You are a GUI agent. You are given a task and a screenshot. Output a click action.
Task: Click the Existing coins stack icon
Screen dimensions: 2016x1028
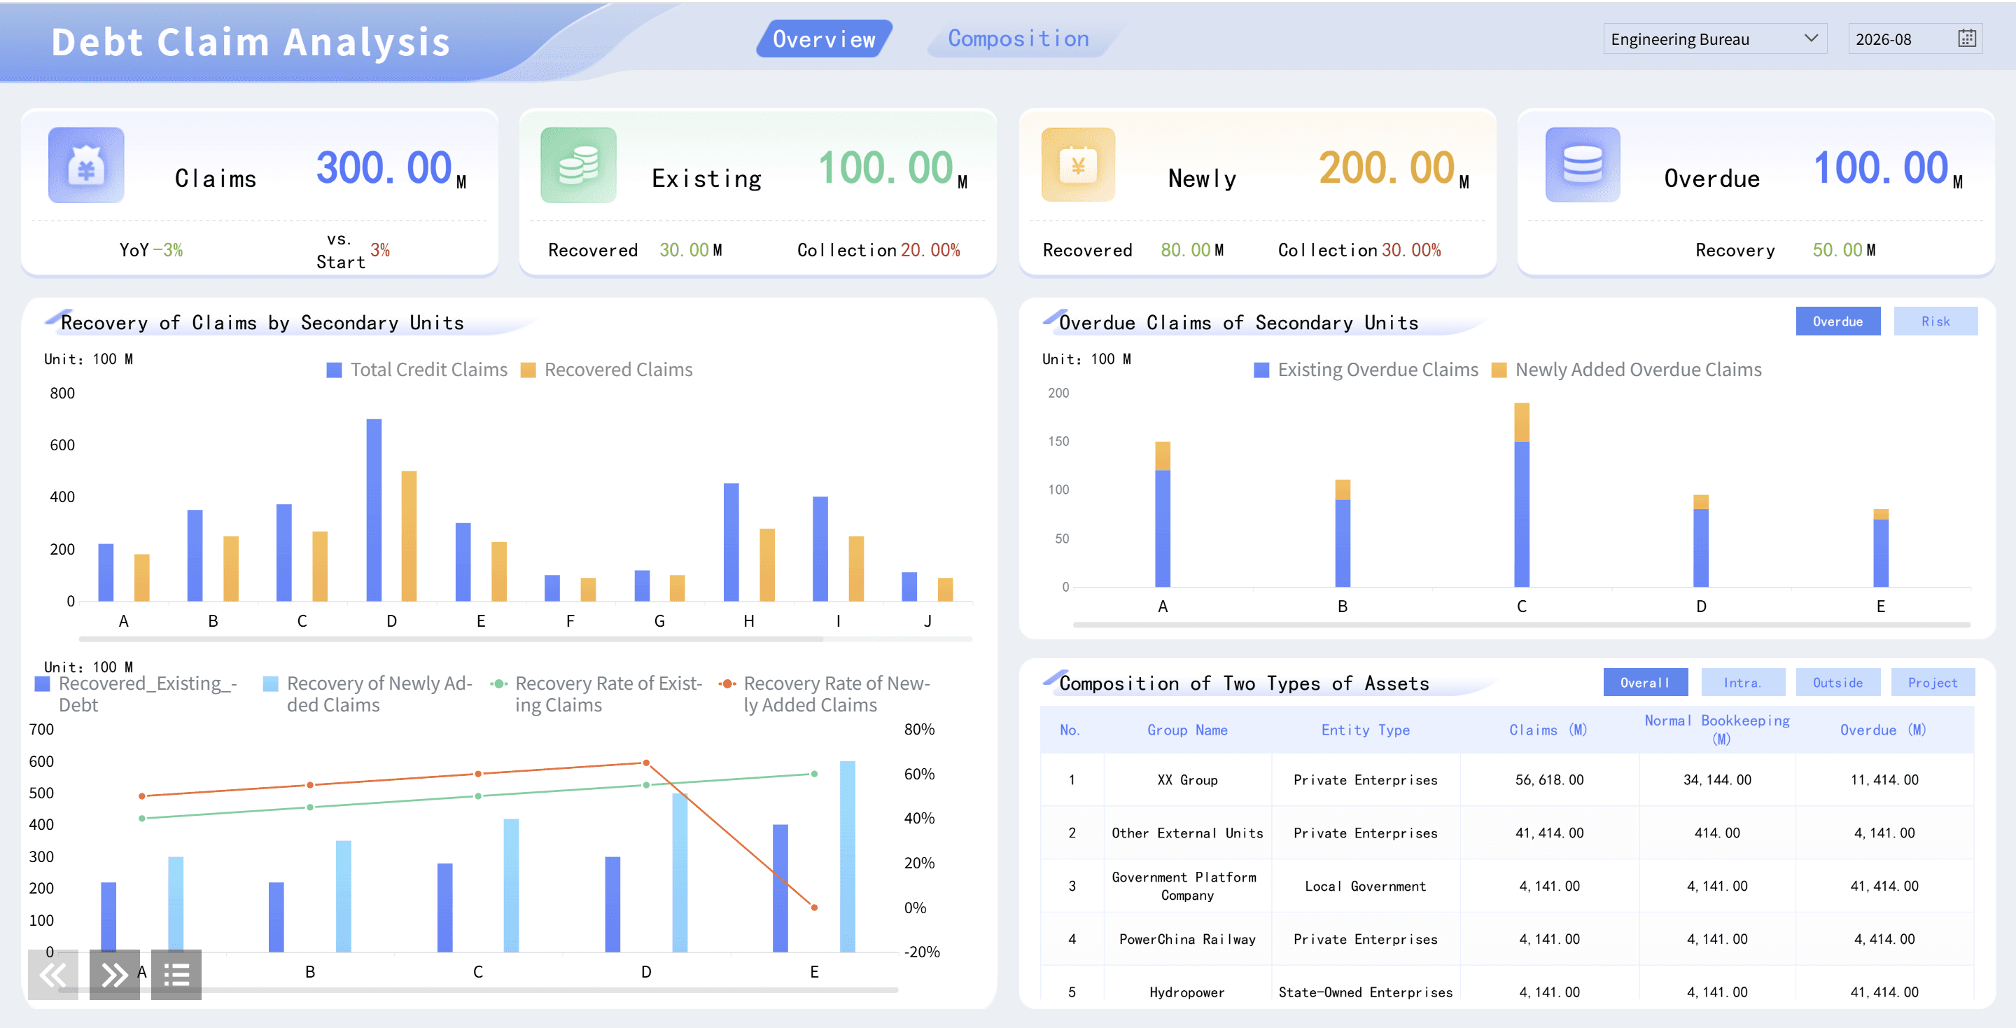click(578, 165)
